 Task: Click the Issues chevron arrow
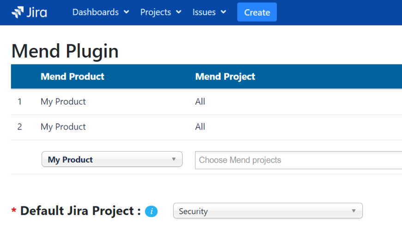pyautogui.click(x=224, y=12)
